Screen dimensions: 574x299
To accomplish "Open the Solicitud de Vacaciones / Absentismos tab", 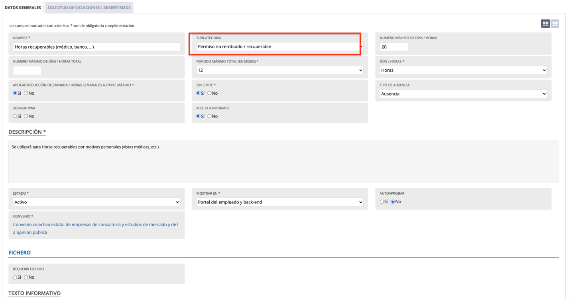I will (89, 8).
